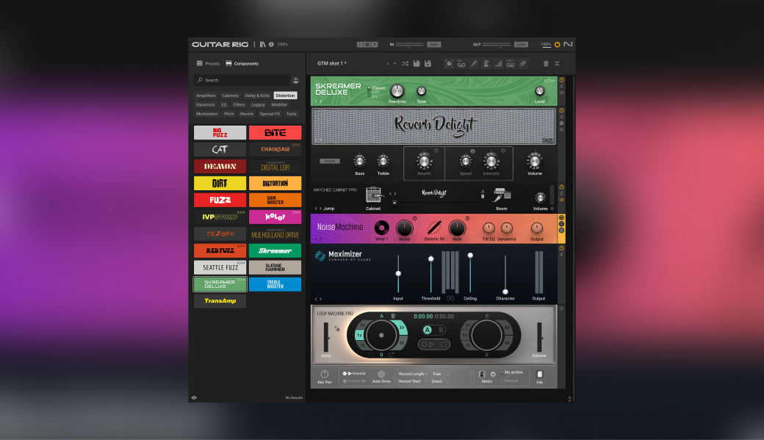Enable the output Limit button
The height and width of the screenshot is (440, 764).
pos(521,44)
